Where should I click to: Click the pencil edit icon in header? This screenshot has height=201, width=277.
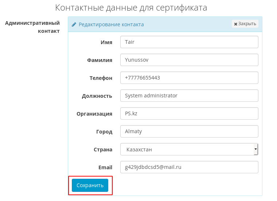[74, 24]
